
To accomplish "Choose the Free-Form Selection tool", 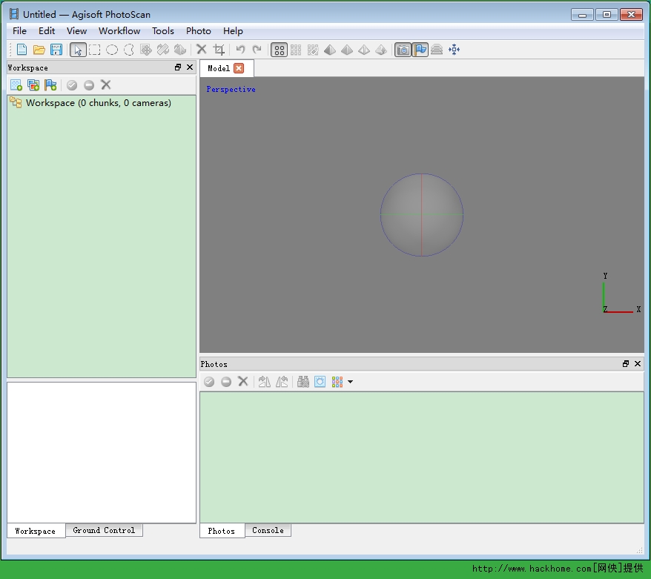I will (129, 50).
